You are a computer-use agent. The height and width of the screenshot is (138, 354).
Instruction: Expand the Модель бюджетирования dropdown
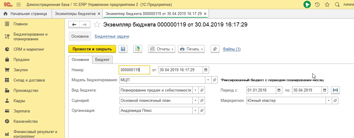pyautogui.click(x=208, y=80)
